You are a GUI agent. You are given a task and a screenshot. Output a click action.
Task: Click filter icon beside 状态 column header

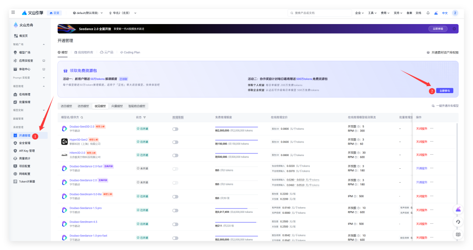[x=145, y=118]
